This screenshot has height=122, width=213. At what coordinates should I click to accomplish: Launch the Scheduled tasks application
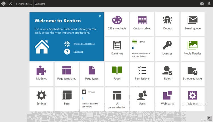(x=193, y=74)
